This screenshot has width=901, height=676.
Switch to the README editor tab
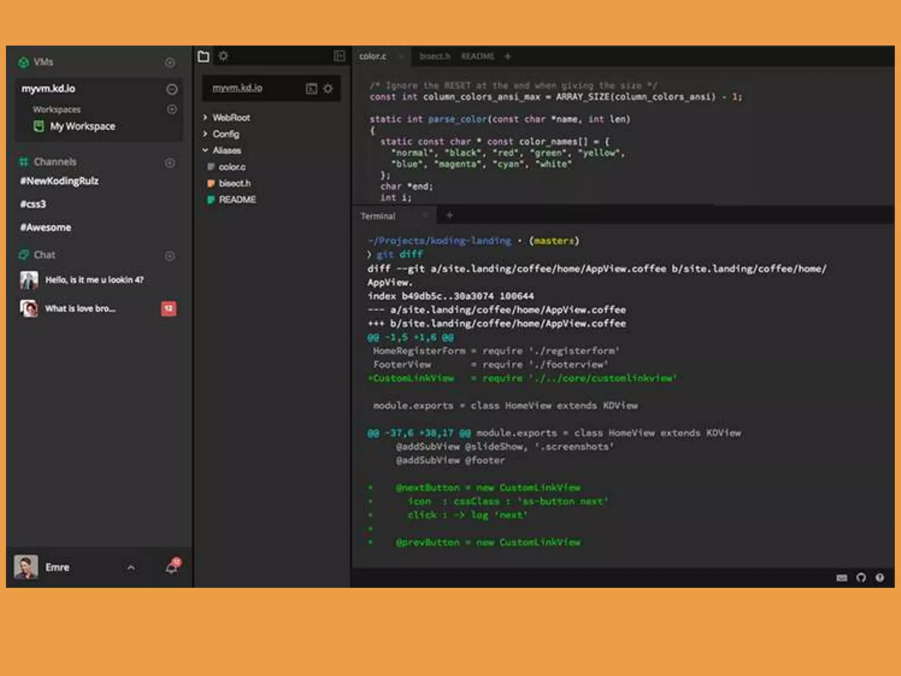(477, 56)
